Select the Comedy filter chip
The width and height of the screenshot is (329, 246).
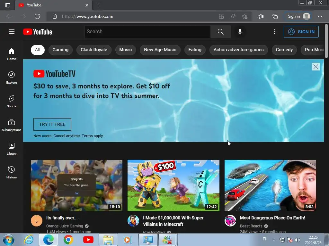coord(284,50)
